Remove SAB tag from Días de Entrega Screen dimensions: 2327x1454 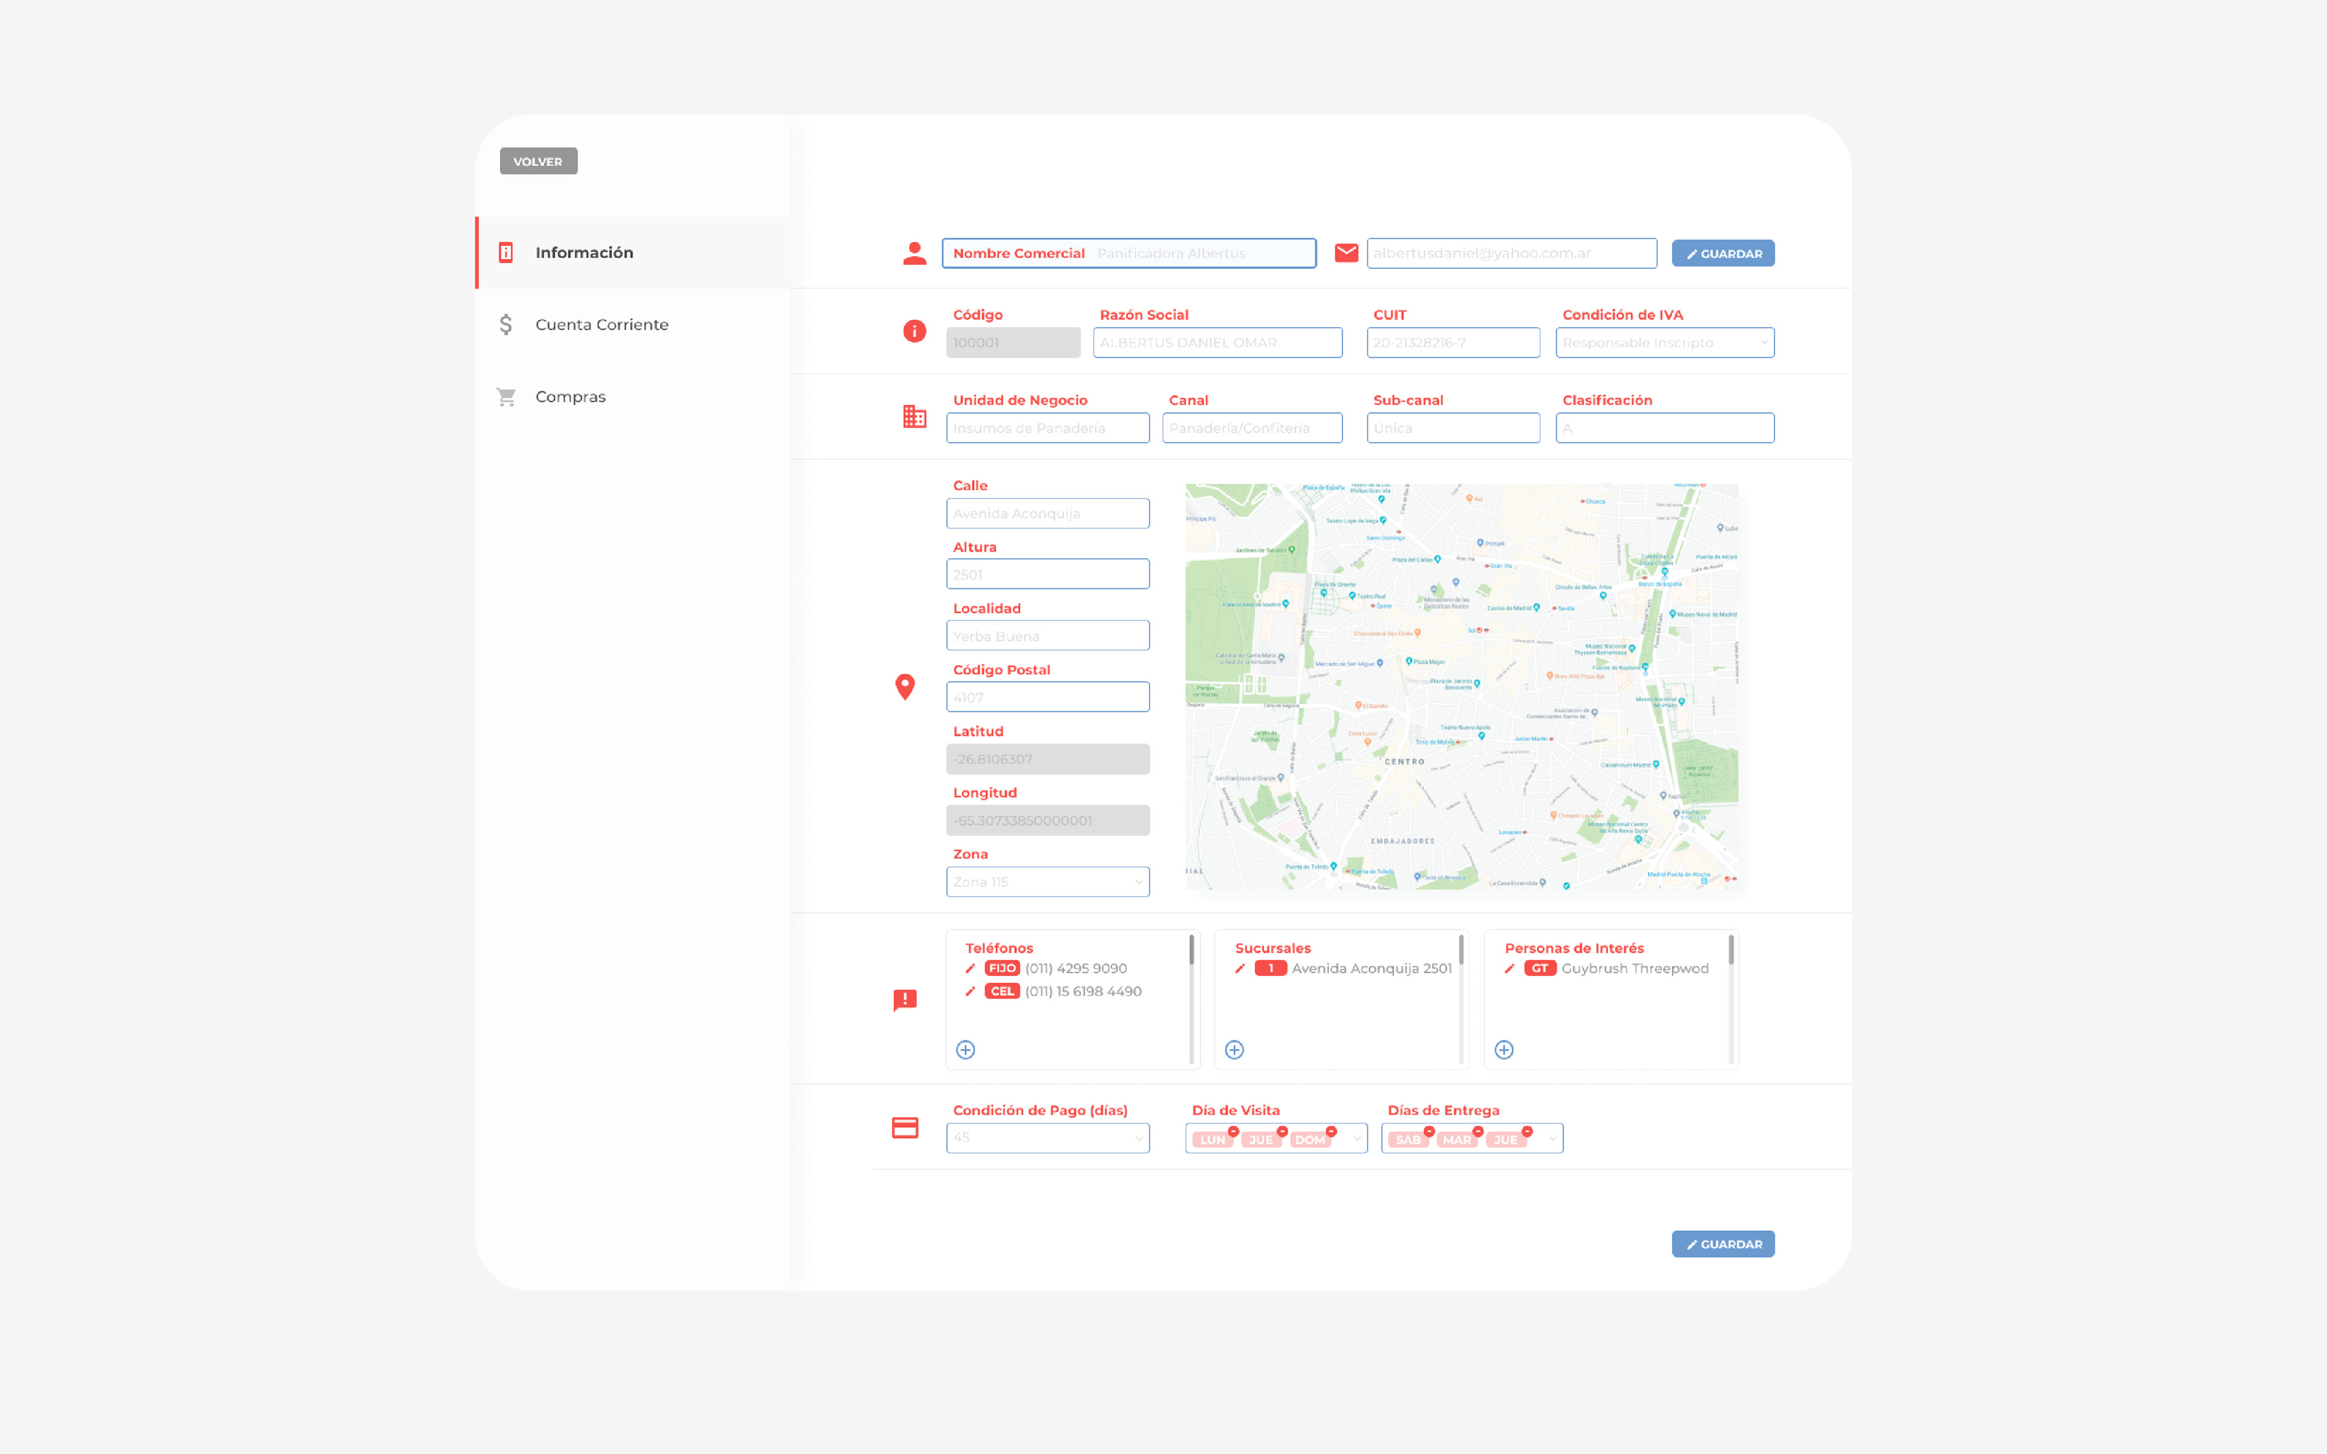coord(1429,1132)
